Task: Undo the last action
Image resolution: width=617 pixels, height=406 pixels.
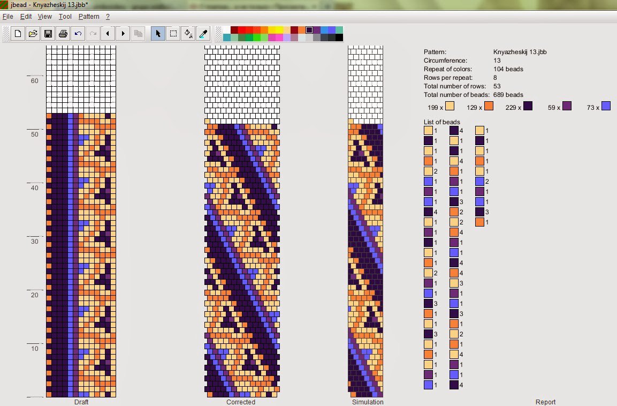Action: pos(78,34)
